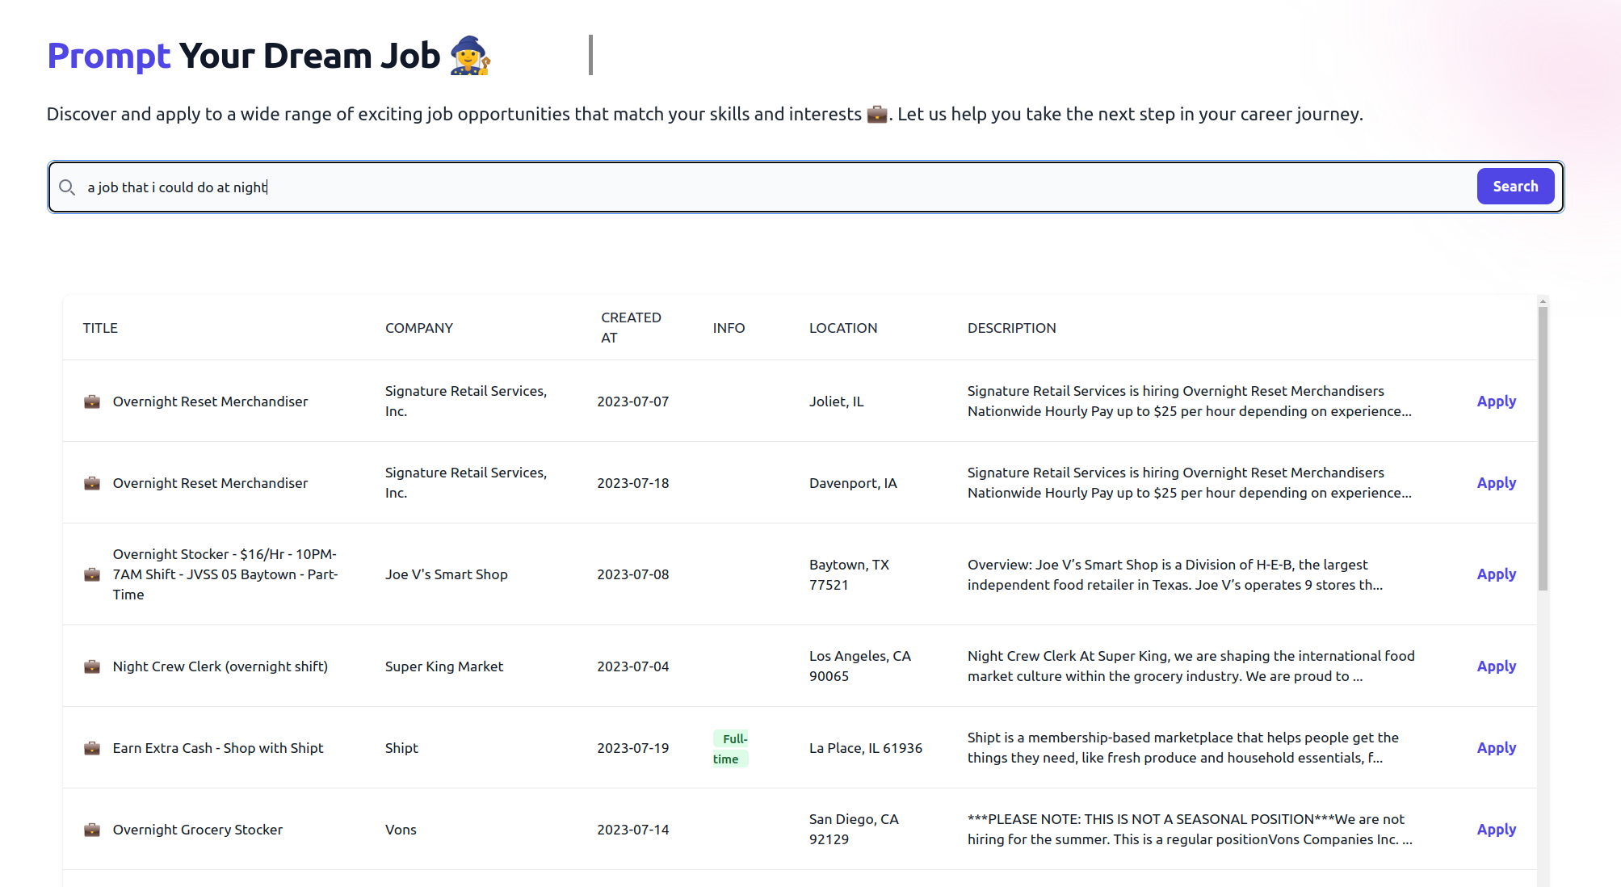Click briefcase icon beside Joliet Overnight Reset Merchandiser
Viewport: 1621px width, 887px height.
tap(92, 401)
